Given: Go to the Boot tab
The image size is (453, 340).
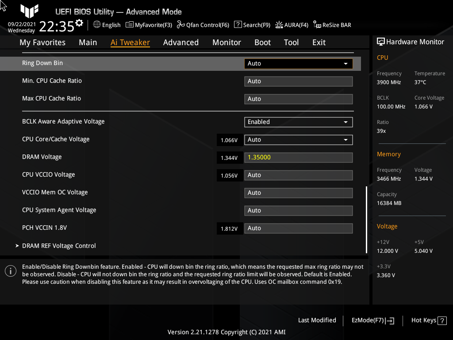Looking at the screenshot, I should (262, 42).
